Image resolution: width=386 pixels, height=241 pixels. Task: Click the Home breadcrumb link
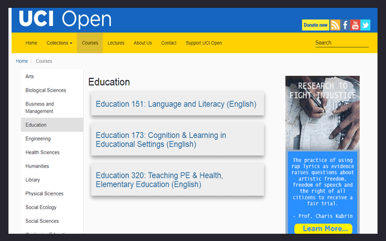click(22, 61)
